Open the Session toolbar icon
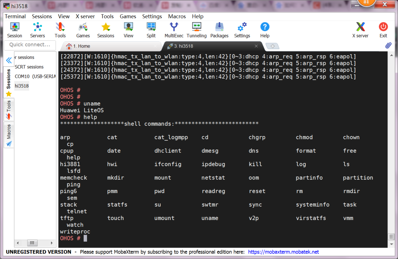 pos(14,30)
